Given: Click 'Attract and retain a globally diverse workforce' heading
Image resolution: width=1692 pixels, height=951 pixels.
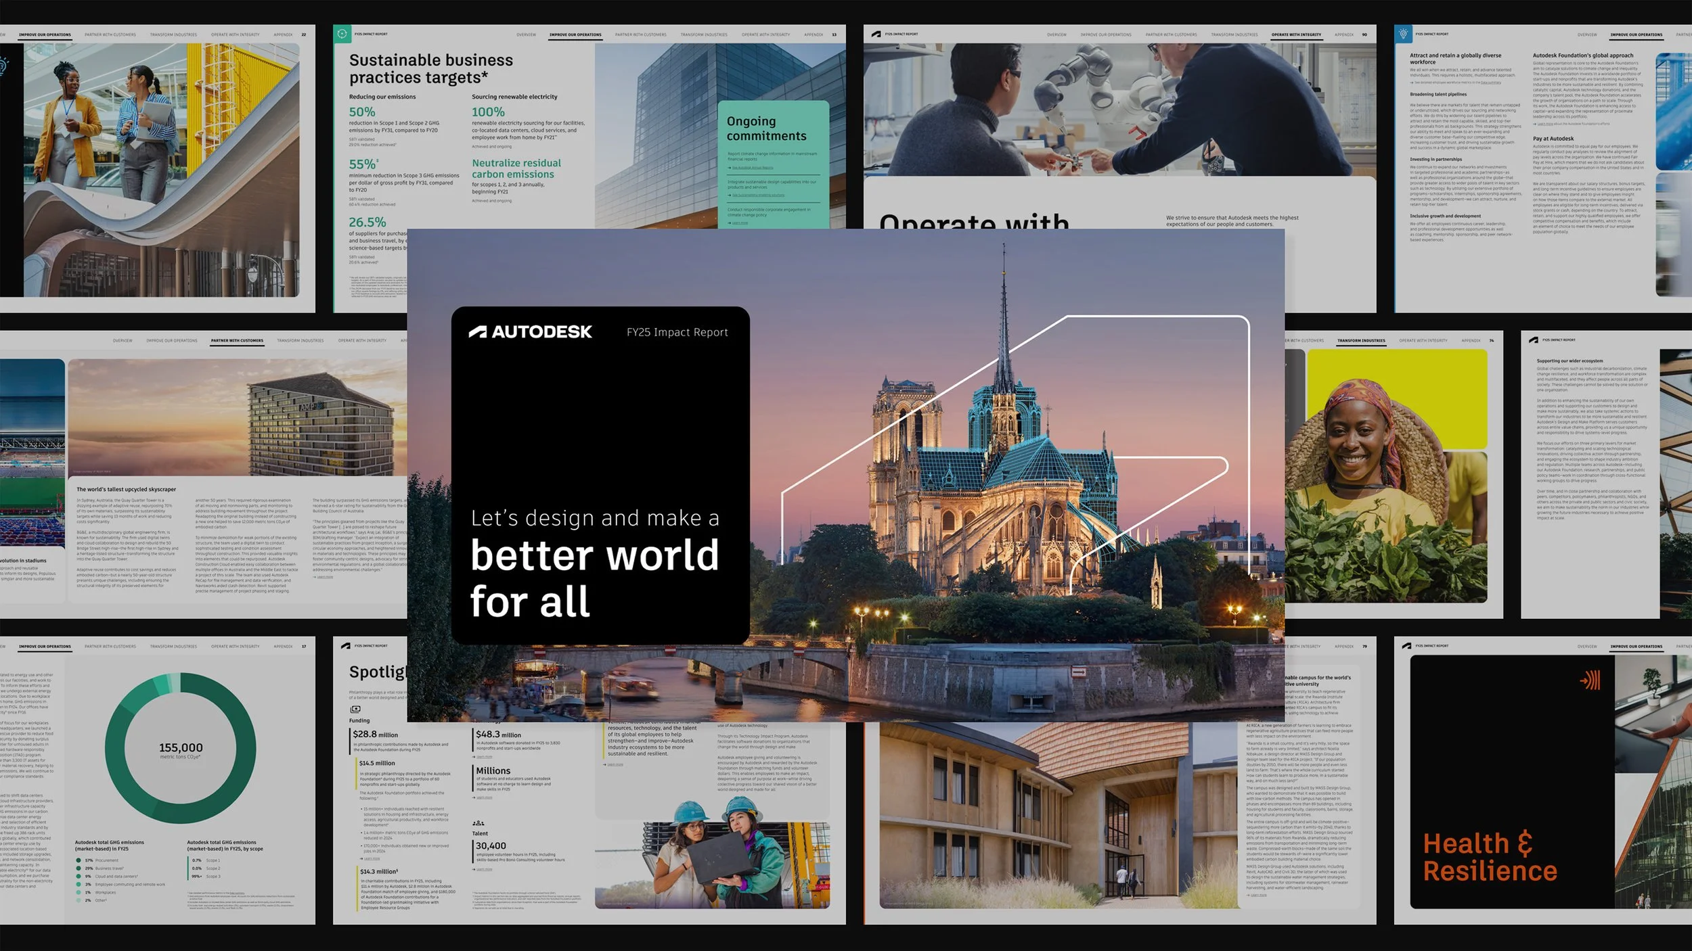Looking at the screenshot, I should point(1455,59).
